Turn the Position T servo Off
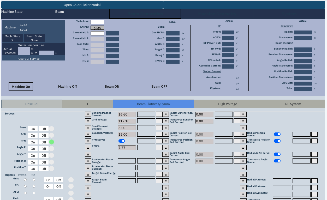The height and width of the screenshot is (200, 327). (44, 169)
